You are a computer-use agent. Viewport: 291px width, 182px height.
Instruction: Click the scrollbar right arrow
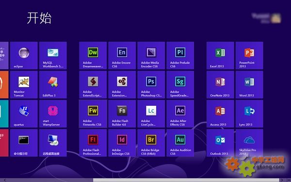(282, 180)
